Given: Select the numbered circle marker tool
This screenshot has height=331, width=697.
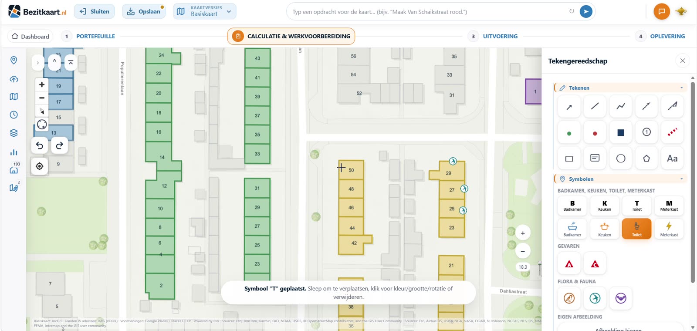Looking at the screenshot, I should pyautogui.click(x=646, y=132).
